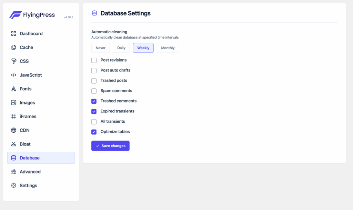This screenshot has width=353, height=210.
Task: Select the Fonts icon
Action: point(13,89)
